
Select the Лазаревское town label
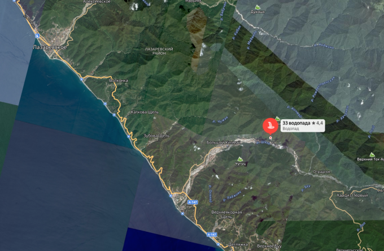[x=50, y=47]
